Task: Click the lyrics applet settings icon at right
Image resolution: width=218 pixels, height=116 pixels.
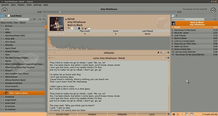Action: (168, 58)
